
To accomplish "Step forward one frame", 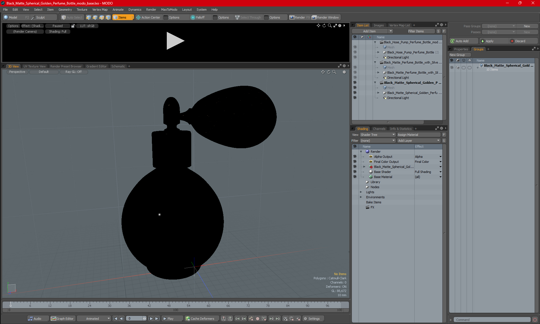I will 151,319.
